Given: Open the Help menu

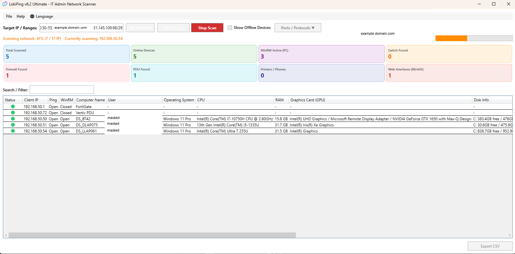Looking at the screenshot, I should tap(21, 16).
